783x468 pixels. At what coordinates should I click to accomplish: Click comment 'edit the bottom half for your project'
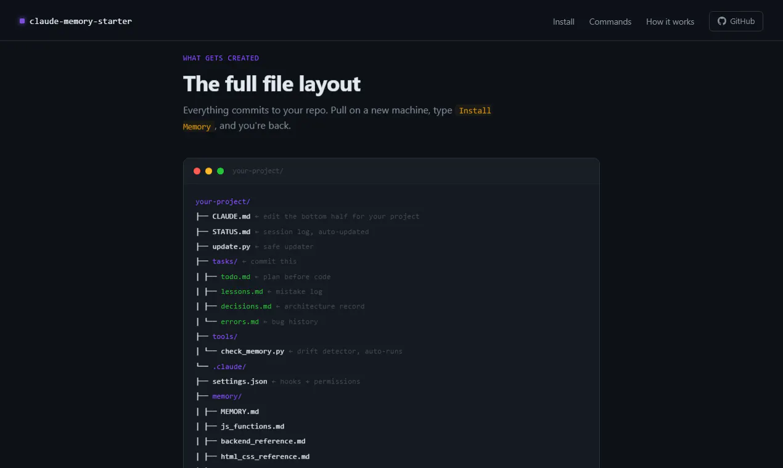[x=341, y=217]
